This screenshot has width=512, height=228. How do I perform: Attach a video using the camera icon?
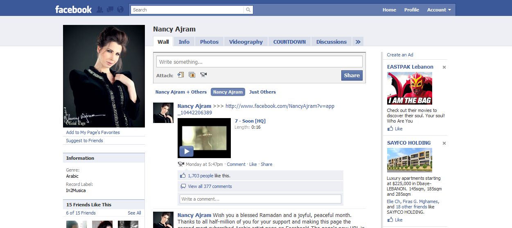pyautogui.click(x=203, y=75)
